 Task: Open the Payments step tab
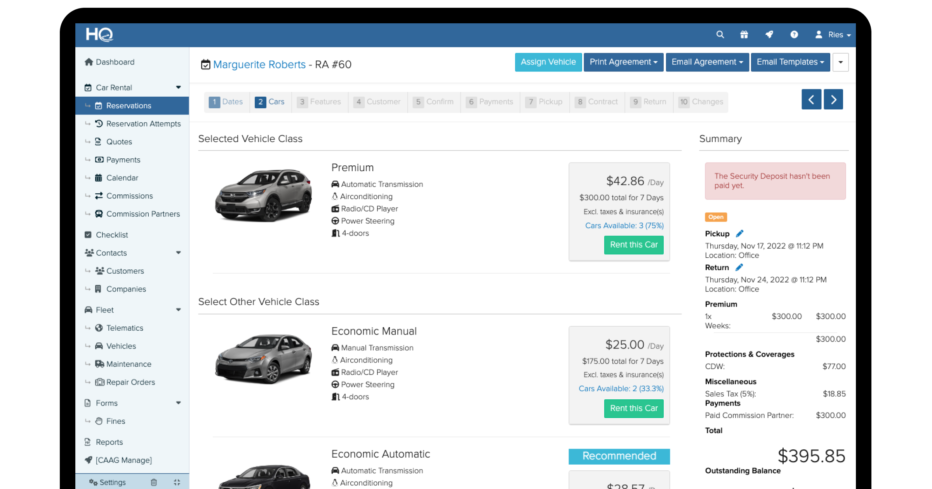[x=490, y=102]
